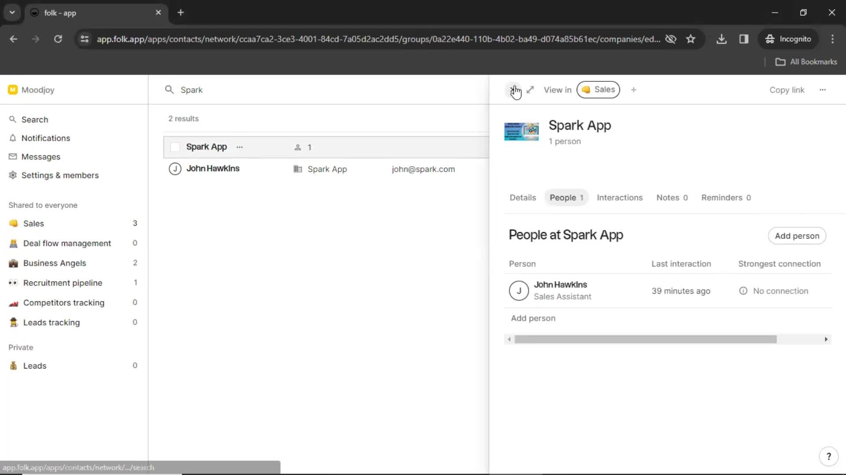Open the All Bookmarks folder
The image size is (846, 475).
(806, 62)
